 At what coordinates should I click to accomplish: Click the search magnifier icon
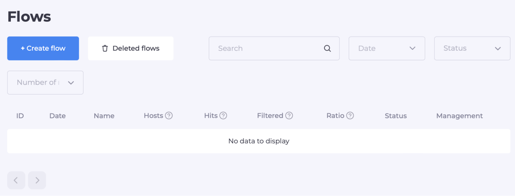[x=327, y=48]
